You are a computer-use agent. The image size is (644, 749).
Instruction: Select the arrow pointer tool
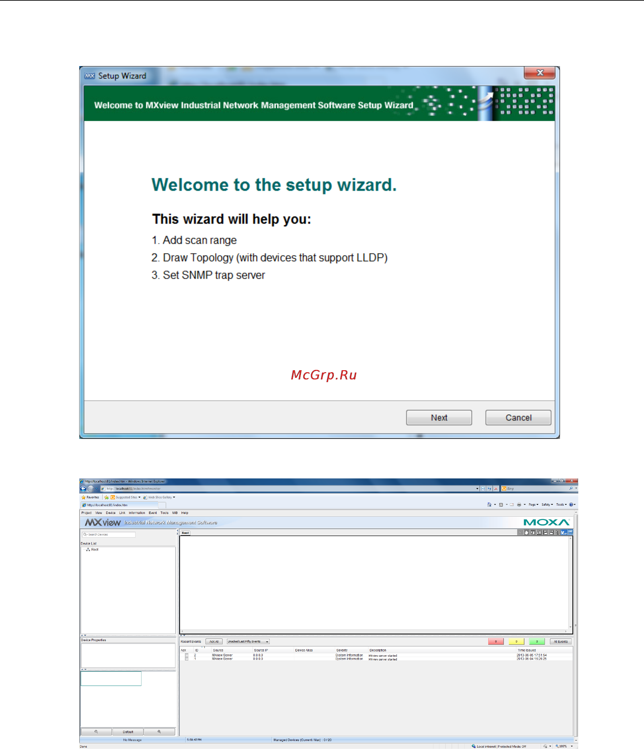pyautogui.click(x=520, y=533)
